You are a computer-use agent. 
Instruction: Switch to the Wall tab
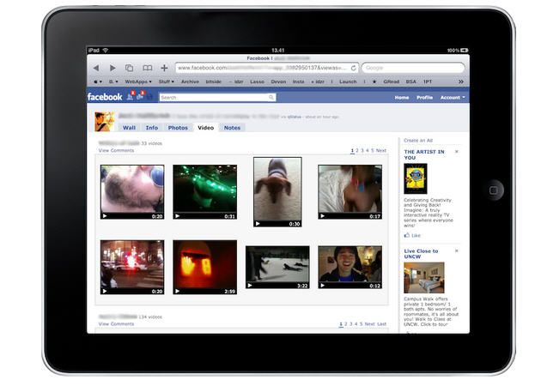(x=129, y=128)
